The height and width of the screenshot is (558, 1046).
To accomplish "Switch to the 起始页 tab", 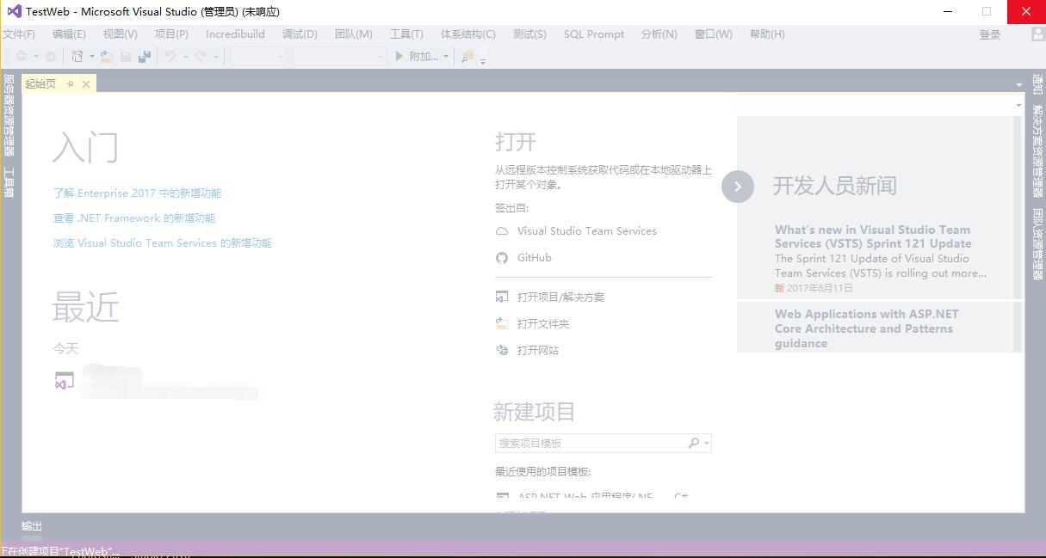I will point(40,83).
